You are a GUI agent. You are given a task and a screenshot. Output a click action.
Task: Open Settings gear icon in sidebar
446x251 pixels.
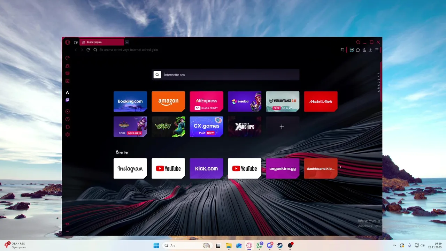point(68,135)
